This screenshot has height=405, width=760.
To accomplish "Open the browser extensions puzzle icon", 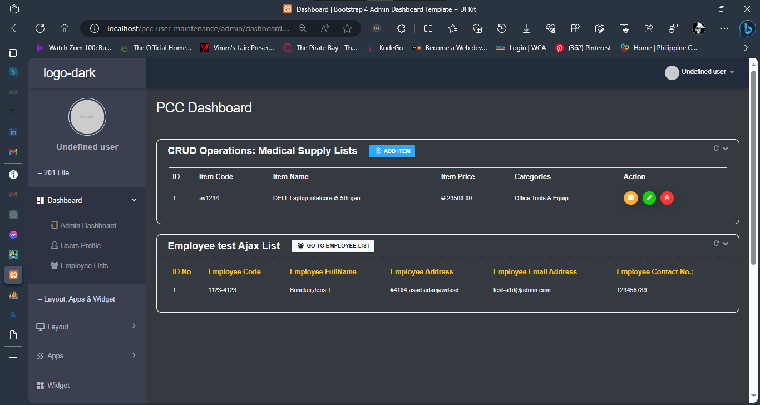I will coord(401,28).
